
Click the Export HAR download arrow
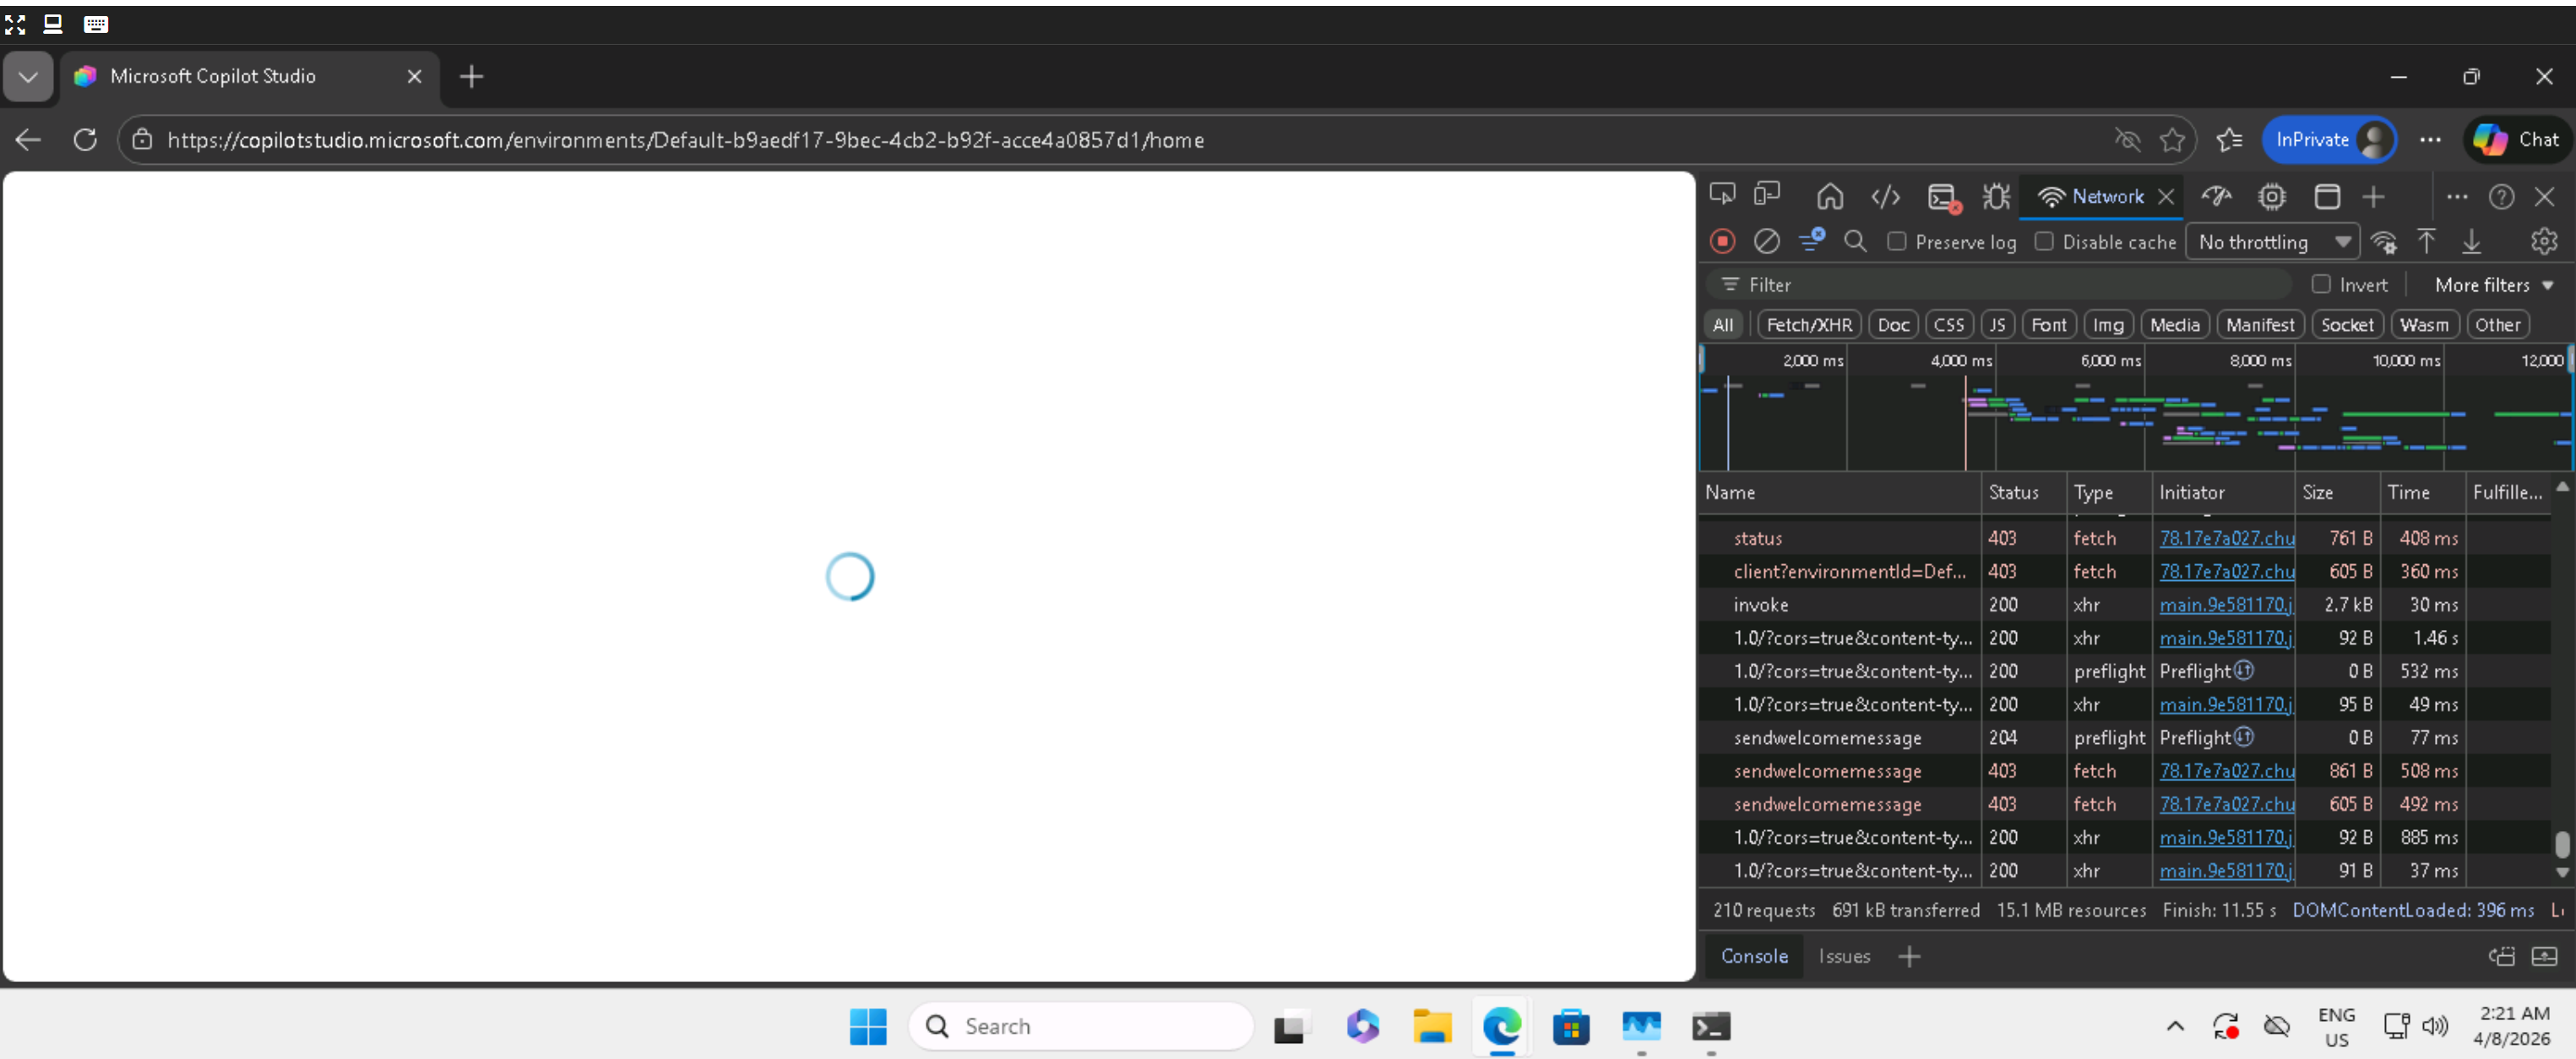[x=2471, y=241]
